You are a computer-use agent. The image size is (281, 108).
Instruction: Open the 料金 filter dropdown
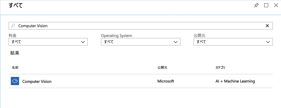point(48,42)
